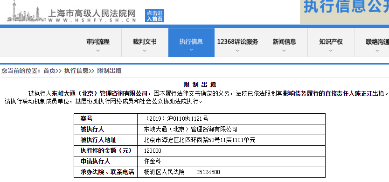
Task: Expand the chevron under 裁判文书
Action: click(145, 51)
